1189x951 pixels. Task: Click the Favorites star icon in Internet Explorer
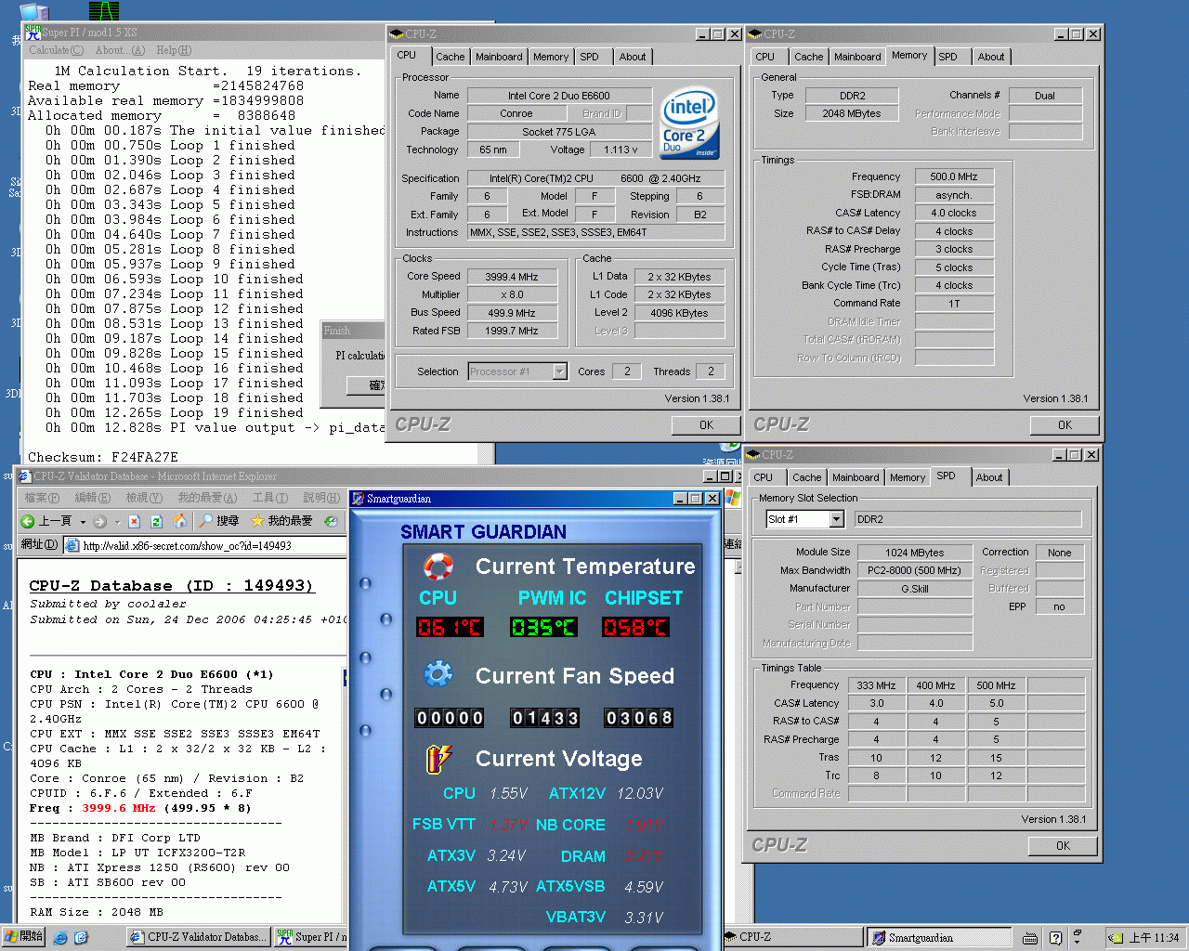(x=257, y=521)
